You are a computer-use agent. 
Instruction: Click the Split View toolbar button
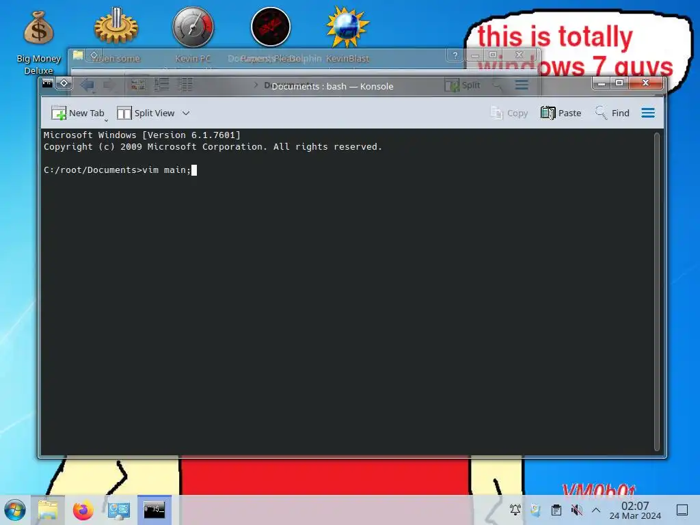click(146, 113)
